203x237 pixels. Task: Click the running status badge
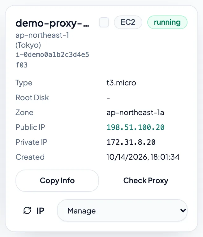pyautogui.click(x=167, y=22)
